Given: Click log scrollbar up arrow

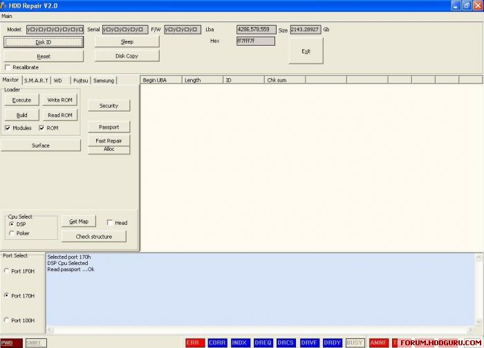Looking at the screenshot, I should pos(478,257).
